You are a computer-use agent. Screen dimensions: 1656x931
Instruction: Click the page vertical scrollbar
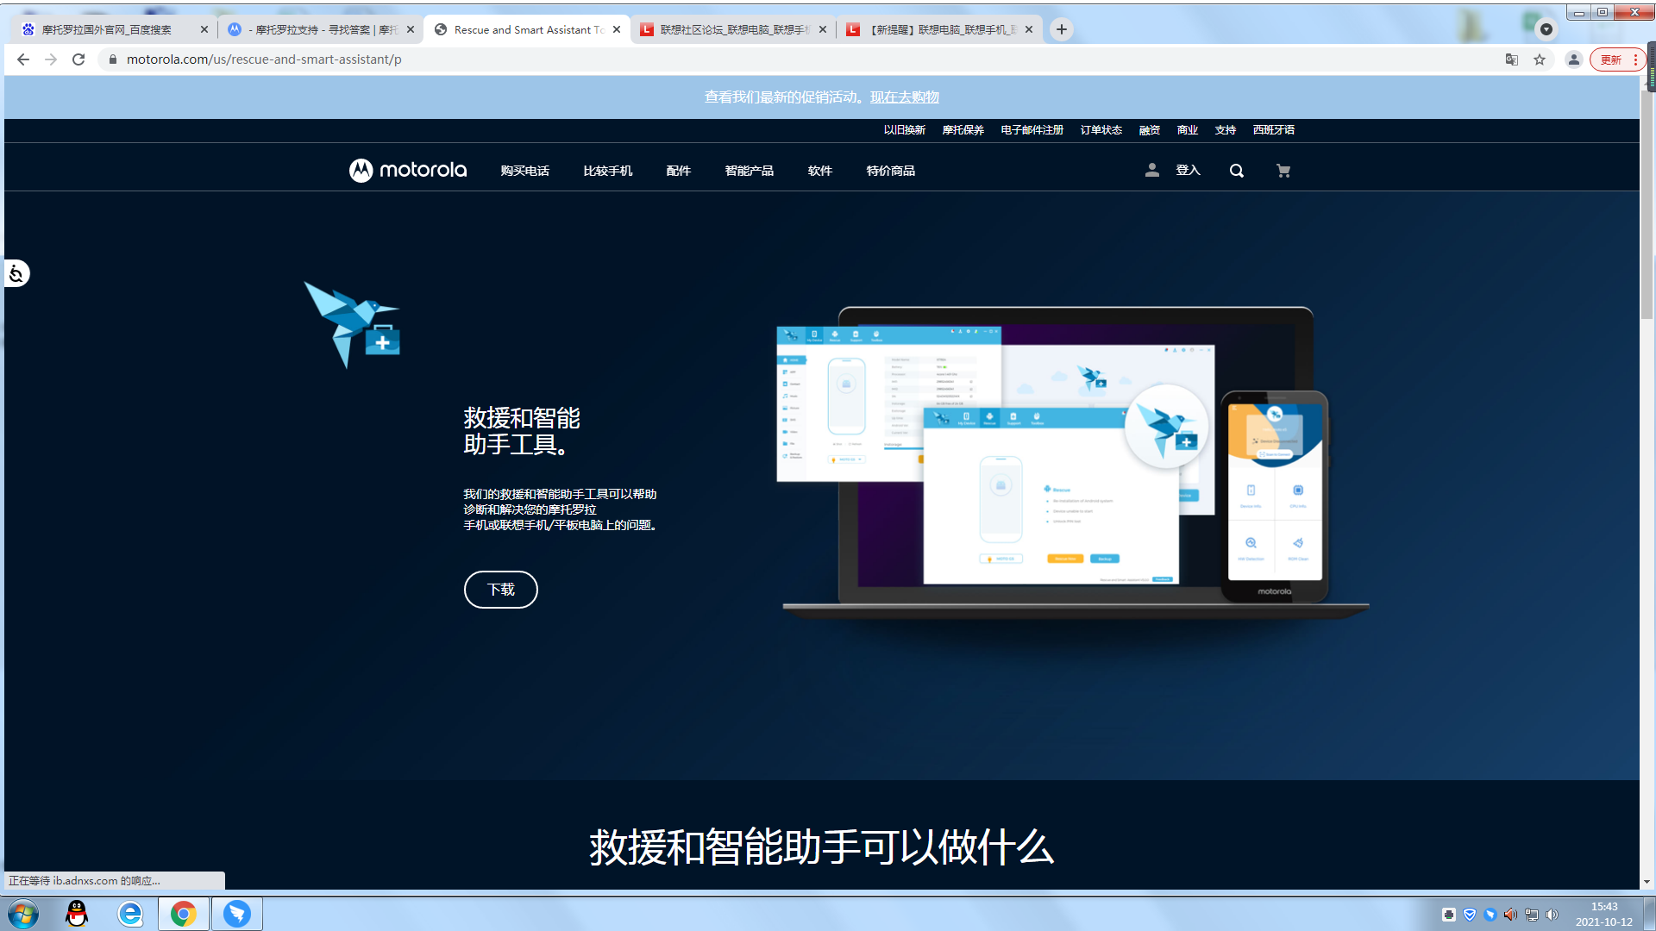tap(1647, 207)
